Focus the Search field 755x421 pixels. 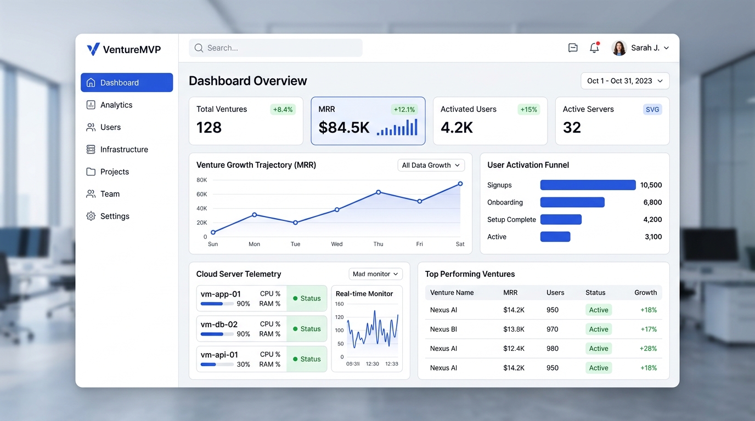[x=275, y=48]
